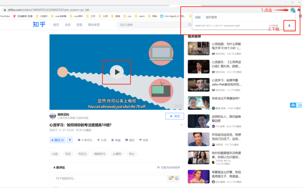This screenshot has width=302, height=188.
Task: Downvote using the down triangle button
Action: point(70,140)
